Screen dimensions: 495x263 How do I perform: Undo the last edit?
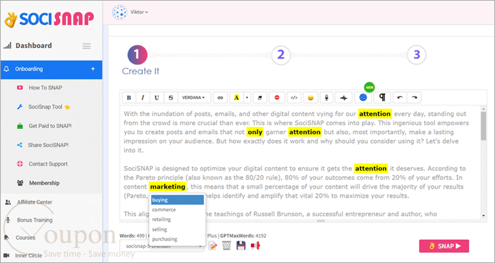click(400, 98)
